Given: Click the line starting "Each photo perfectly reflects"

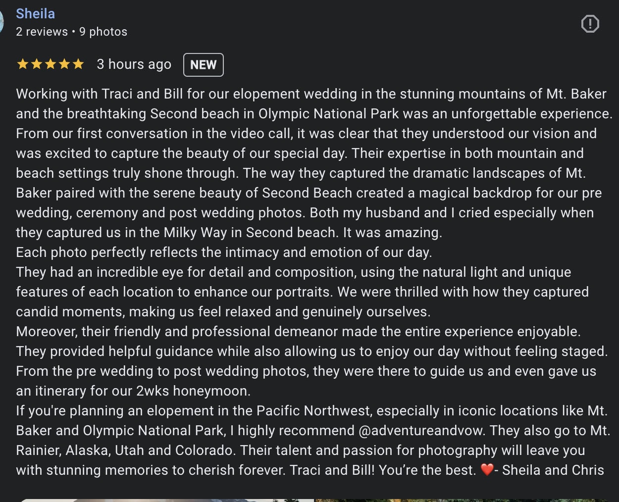Looking at the screenshot, I should [224, 252].
